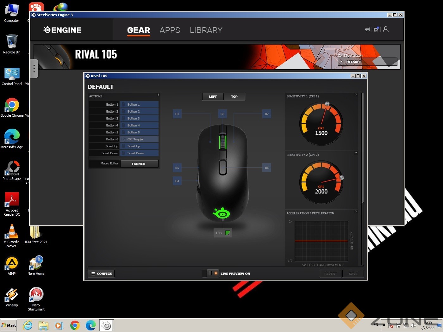Click the Windows Start button
Viewport: 443px width, 332px height.
coord(9,325)
